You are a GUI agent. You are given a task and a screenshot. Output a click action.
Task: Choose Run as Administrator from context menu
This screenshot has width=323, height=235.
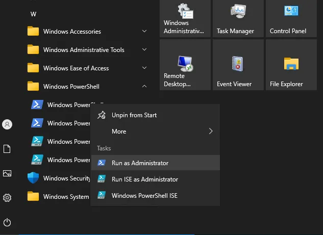coord(140,163)
